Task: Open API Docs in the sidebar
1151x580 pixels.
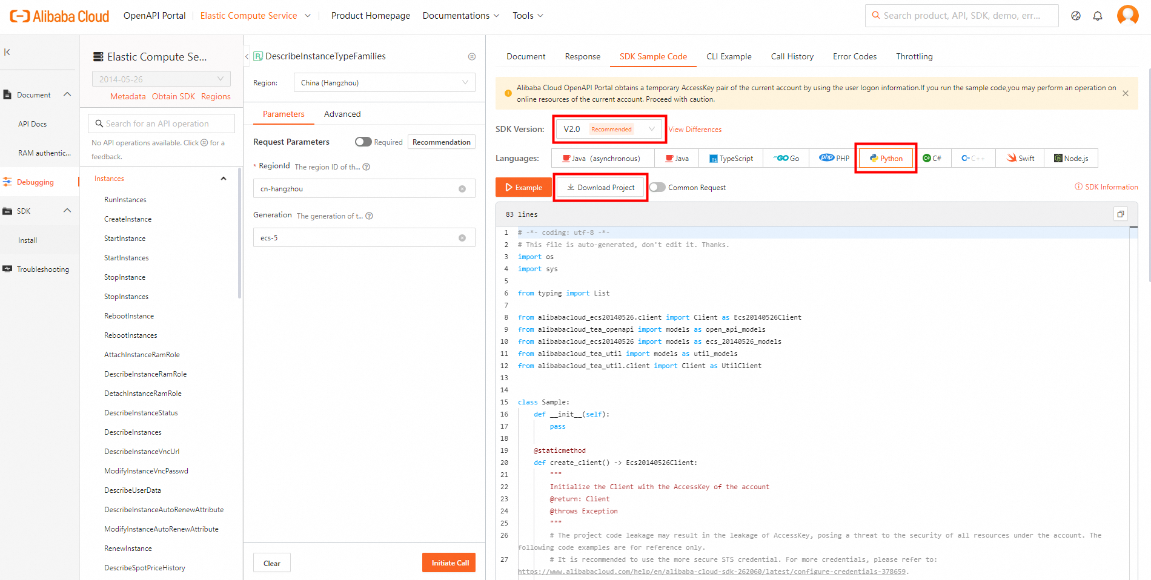Action: [x=32, y=124]
